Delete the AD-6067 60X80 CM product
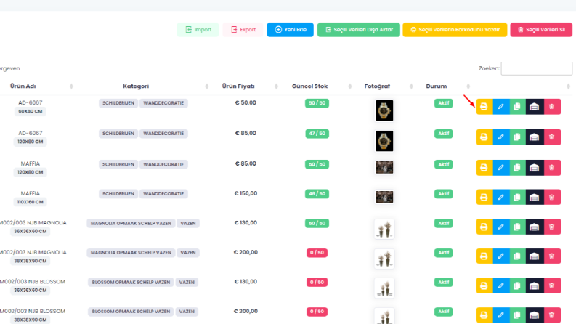 point(552,107)
